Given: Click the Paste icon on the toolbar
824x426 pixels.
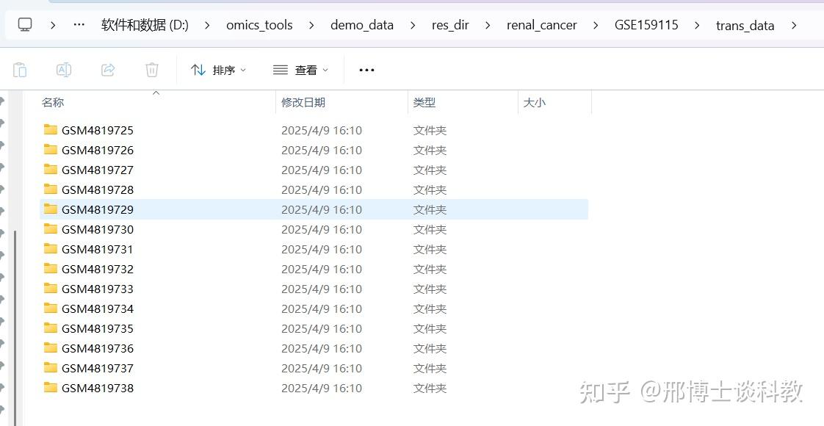Looking at the screenshot, I should click(20, 69).
